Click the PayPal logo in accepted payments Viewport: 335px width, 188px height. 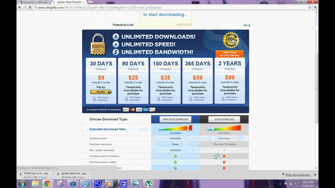[x=126, y=110]
